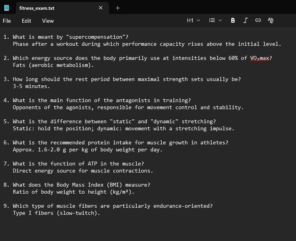Click the BMI answer line with kg/m²
Viewport: 296px width, 241px height.
73,192
